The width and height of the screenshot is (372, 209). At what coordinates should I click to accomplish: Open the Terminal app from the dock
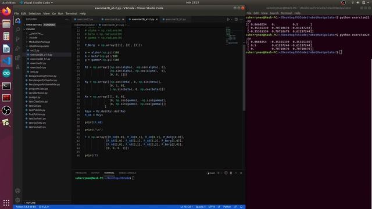tap(6, 86)
